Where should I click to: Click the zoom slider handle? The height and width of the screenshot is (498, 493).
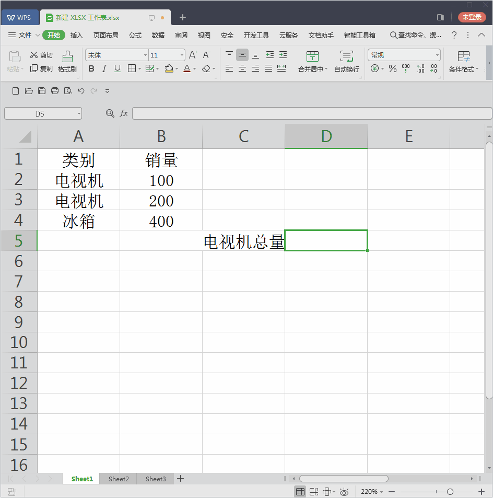click(x=450, y=492)
